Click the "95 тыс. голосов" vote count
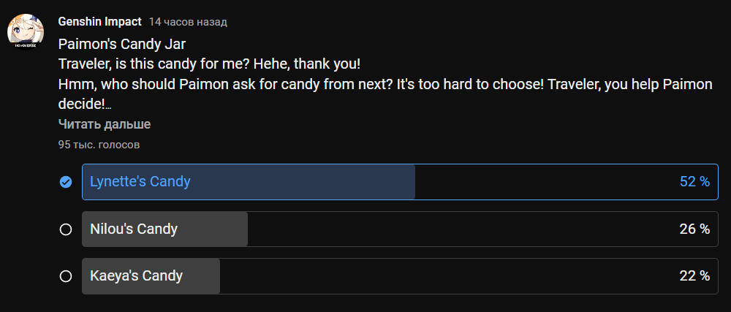This screenshot has height=312, width=731. 99,145
